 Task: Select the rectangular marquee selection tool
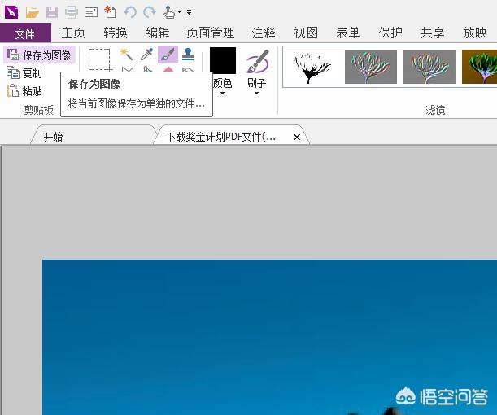(99, 59)
